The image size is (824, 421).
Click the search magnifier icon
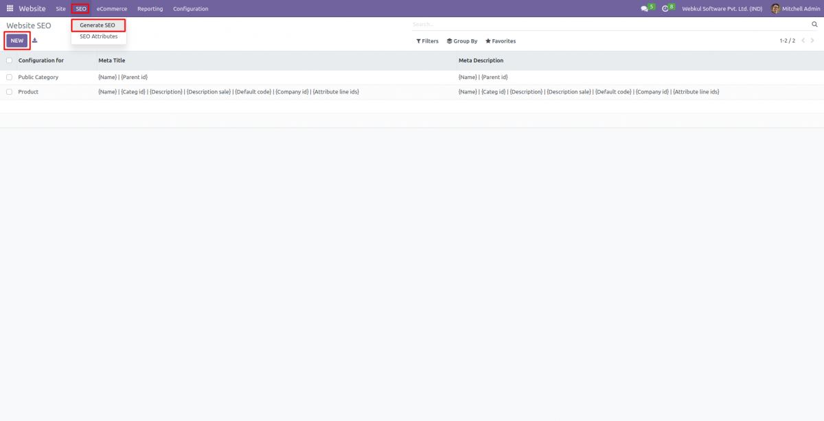[814, 23]
